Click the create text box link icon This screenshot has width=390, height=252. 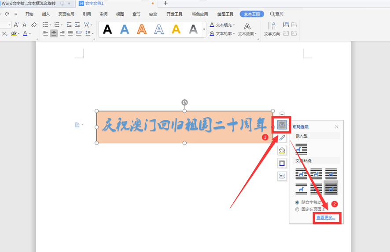pos(286,25)
